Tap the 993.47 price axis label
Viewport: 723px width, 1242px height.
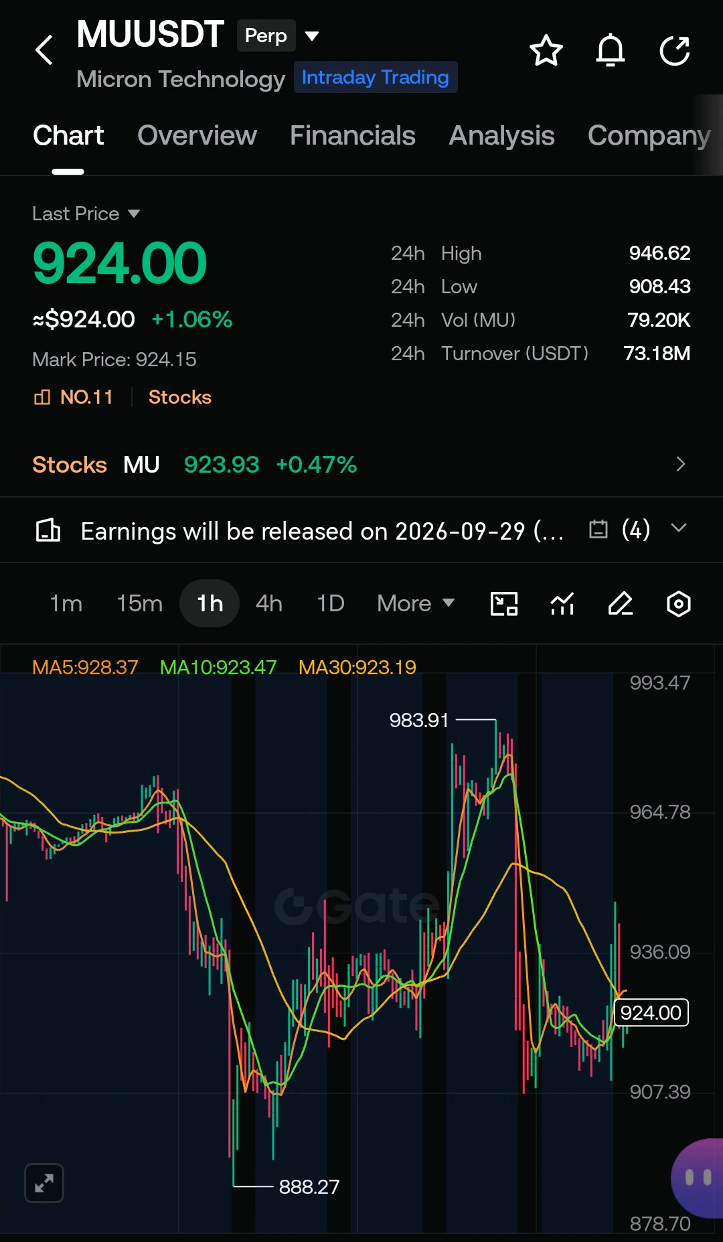[660, 683]
